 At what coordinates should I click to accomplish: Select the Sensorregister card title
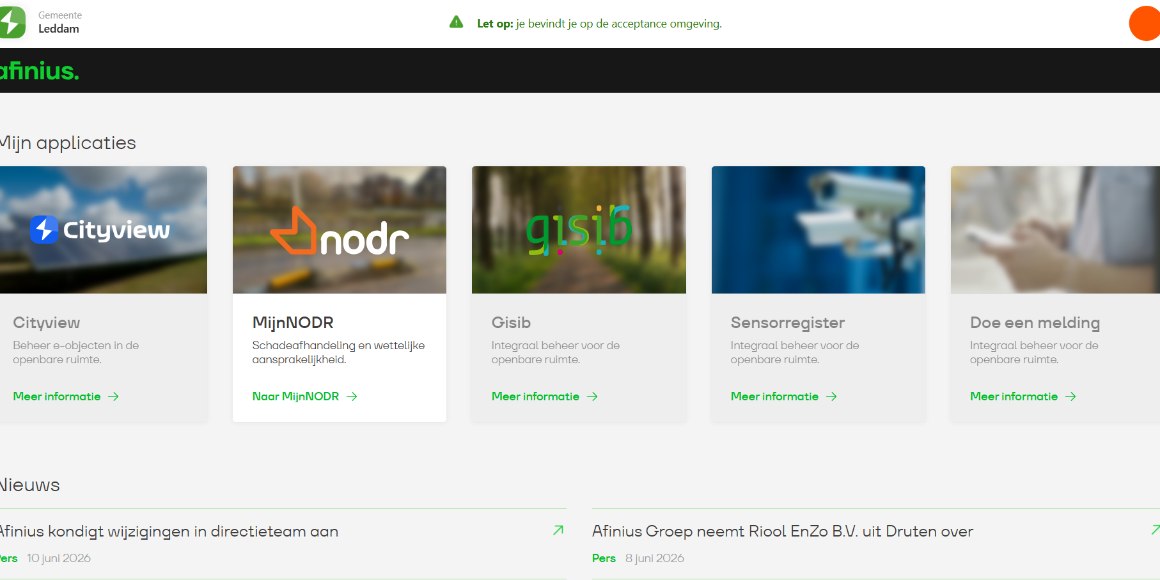click(x=788, y=323)
